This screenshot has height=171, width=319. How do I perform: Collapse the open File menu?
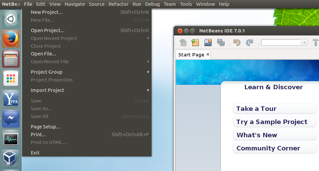(28, 4)
